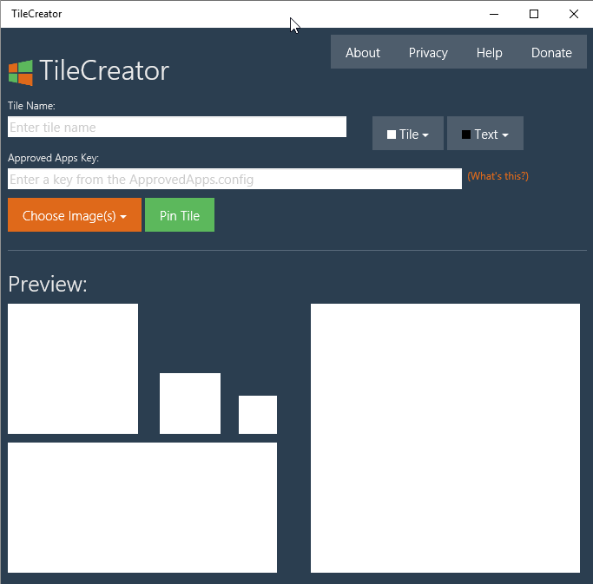This screenshot has width=593, height=584.
Task: Open the About page
Action: (363, 53)
